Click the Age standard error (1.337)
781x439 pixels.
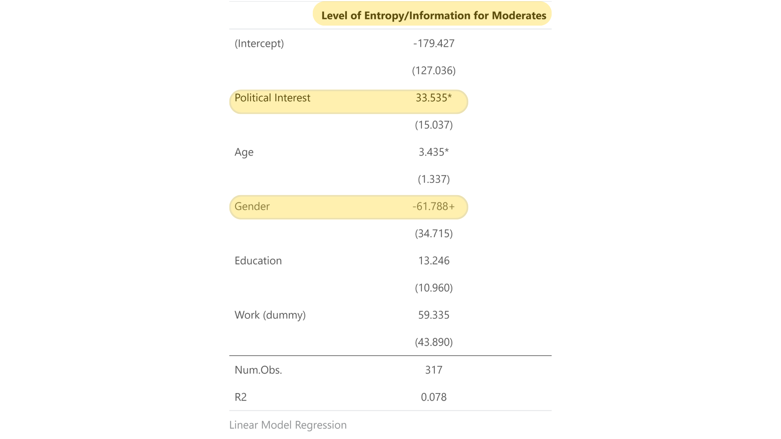tap(434, 179)
